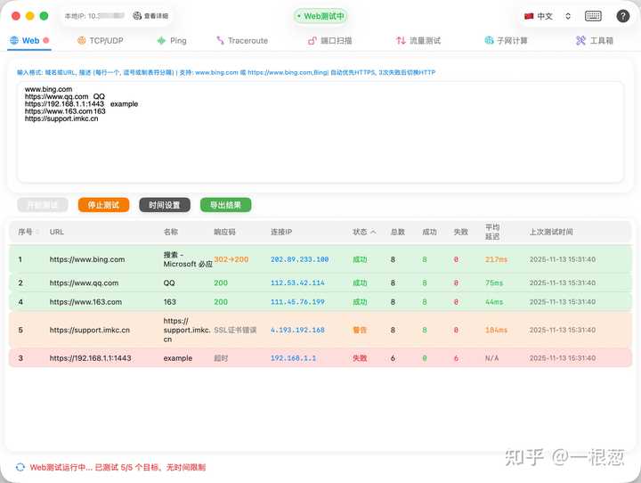Click the 75ms latency value

click(494, 282)
